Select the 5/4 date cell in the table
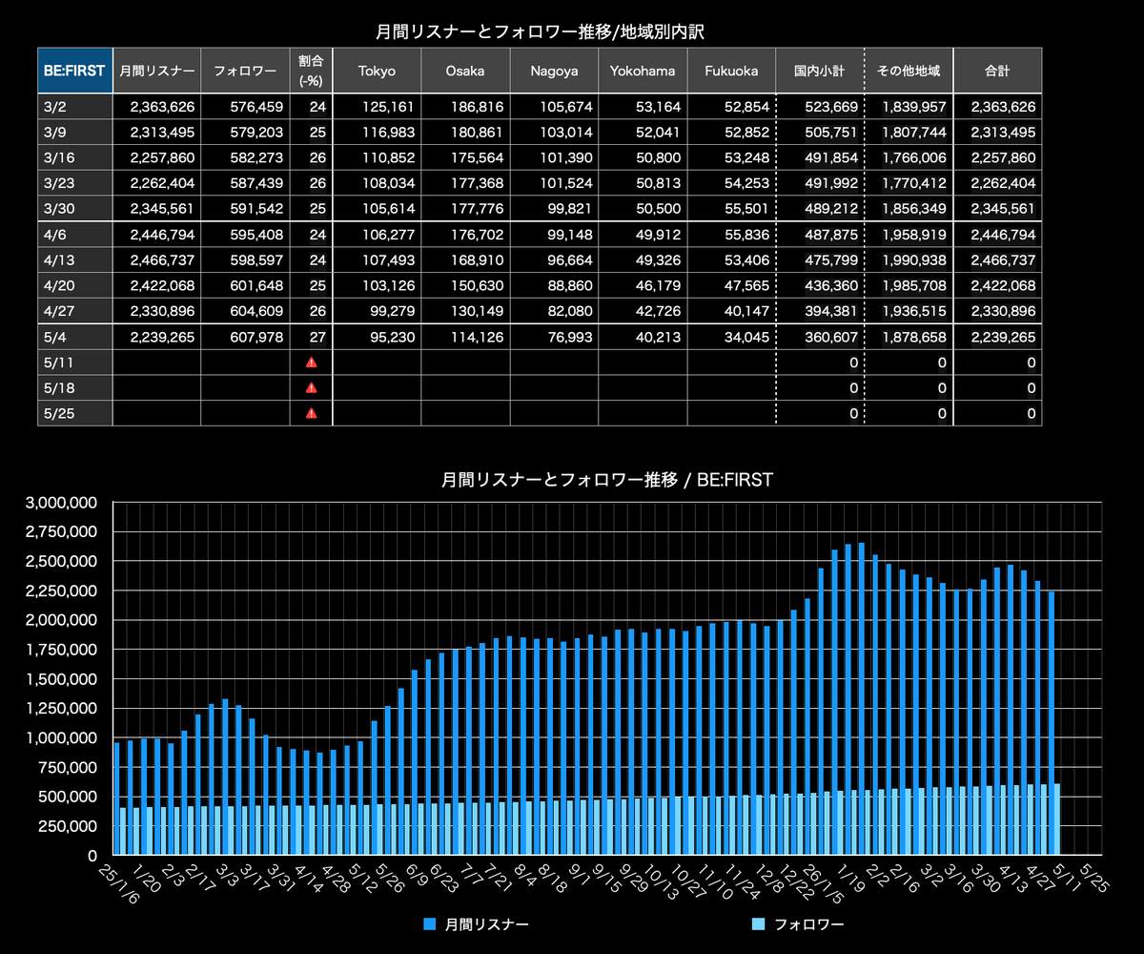This screenshot has width=1144, height=954. point(75,337)
